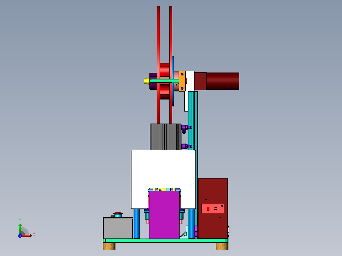Click the small switch on the cabinet panel
Image resolution: width=342 pixels, height=256 pixels.
point(208,209)
